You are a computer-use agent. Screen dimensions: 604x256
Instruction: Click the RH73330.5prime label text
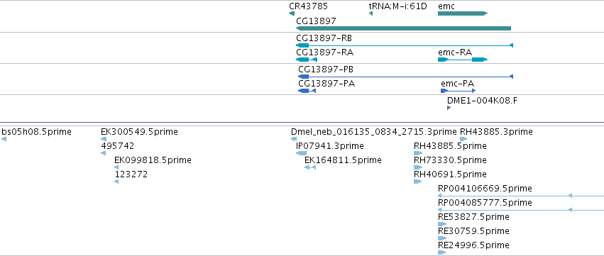[x=450, y=160]
